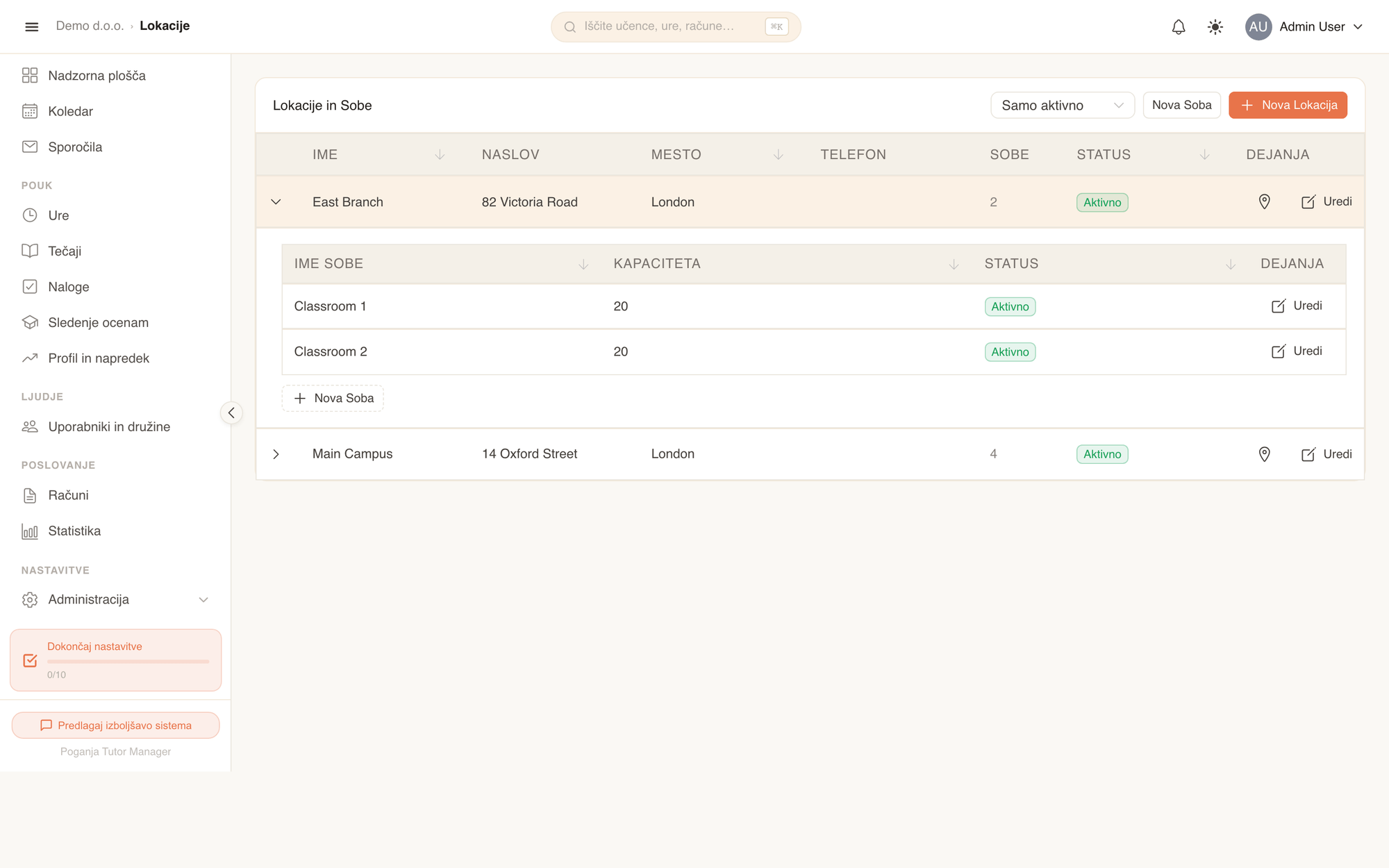Toggle the light/dark theme sun icon
This screenshot has width=1389, height=868.
(x=1215, y=27)
